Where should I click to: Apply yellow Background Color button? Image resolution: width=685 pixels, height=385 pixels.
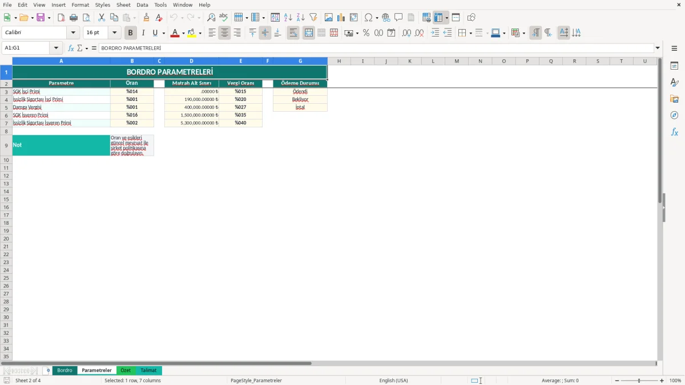(x=191, y=33)
